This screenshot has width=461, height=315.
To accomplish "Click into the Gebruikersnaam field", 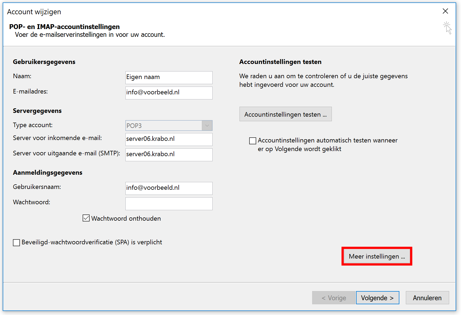I will point(169,188).
